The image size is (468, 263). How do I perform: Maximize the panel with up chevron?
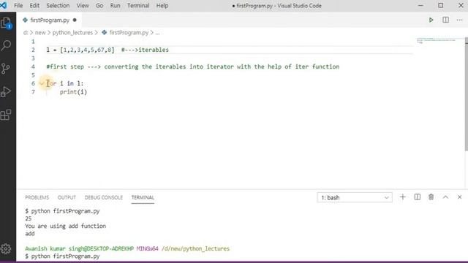click(445, 197)
